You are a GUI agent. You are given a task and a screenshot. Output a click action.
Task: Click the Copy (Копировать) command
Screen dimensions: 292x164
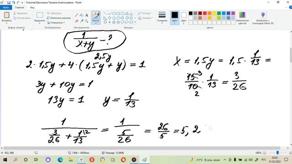(x=22, y=18)
